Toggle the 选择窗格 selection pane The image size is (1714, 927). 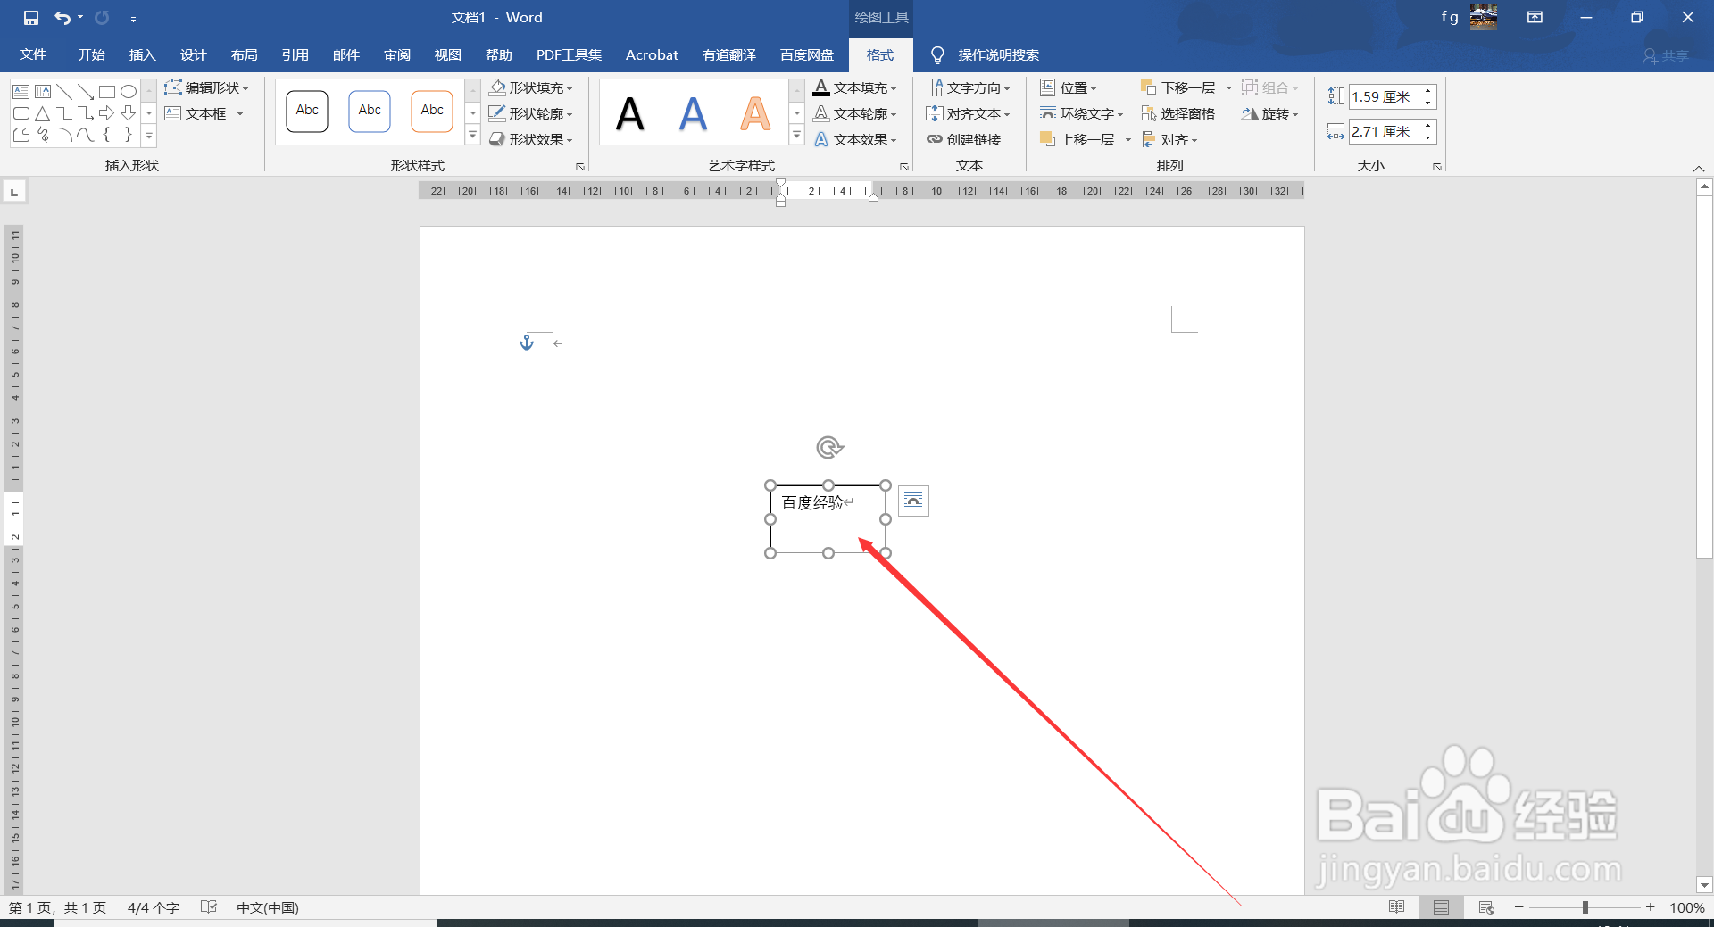coord(1178,113)
